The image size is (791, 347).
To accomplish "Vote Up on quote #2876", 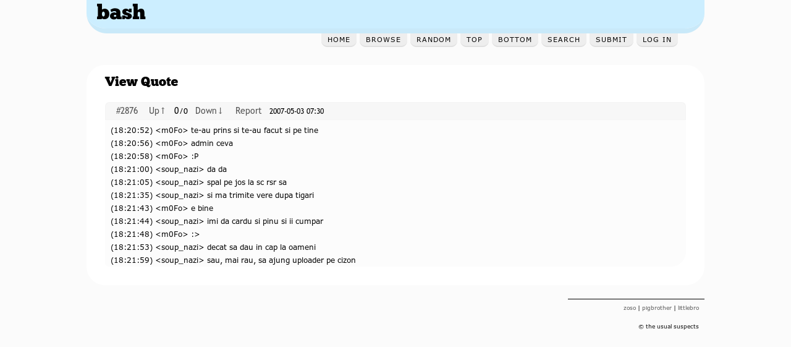I will coord(157,111).
